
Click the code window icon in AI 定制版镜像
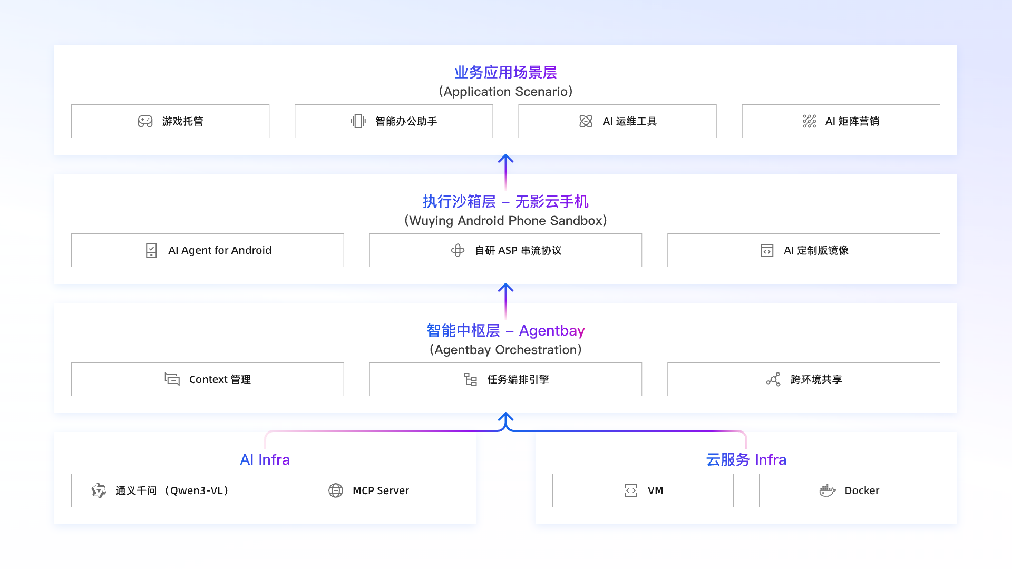[x=767, y=250]
